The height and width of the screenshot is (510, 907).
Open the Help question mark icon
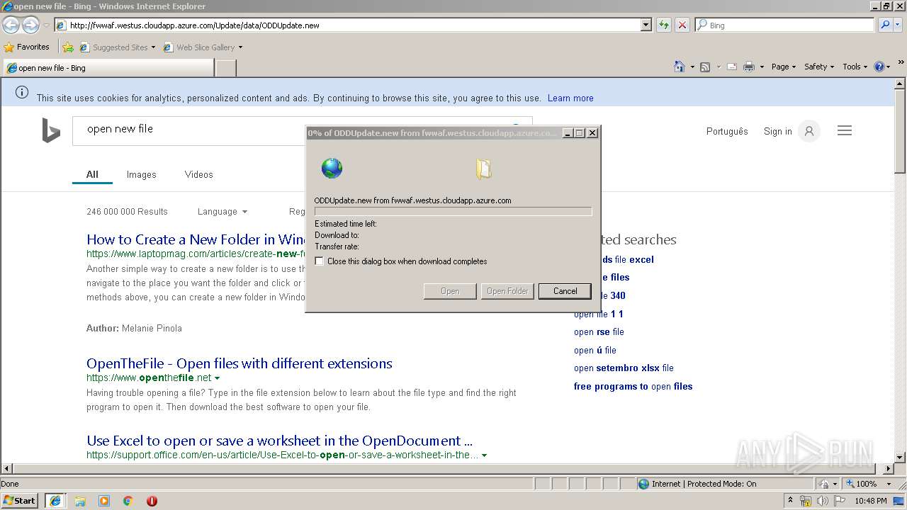coord(879,67)
